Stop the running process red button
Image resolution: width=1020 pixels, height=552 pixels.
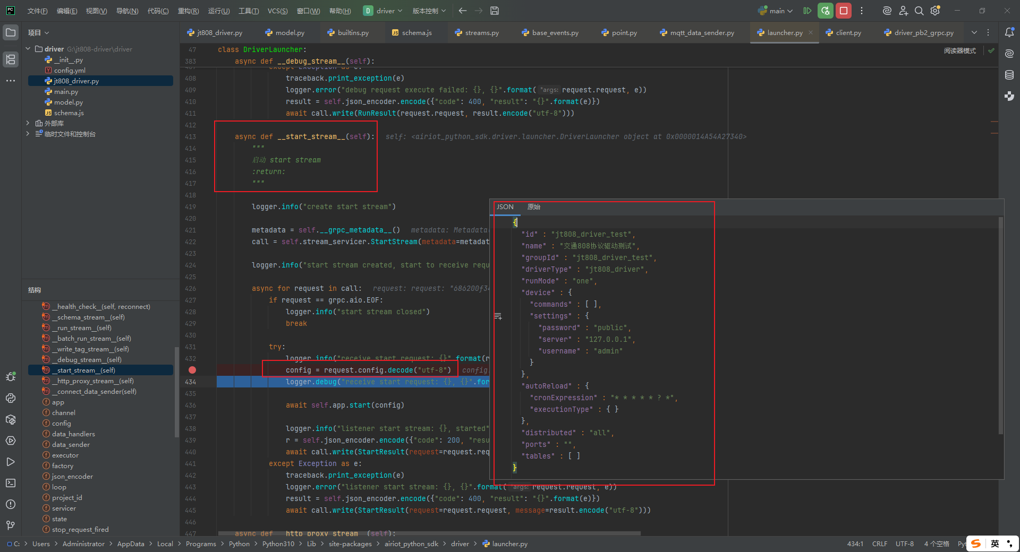[x=844, y=11]
